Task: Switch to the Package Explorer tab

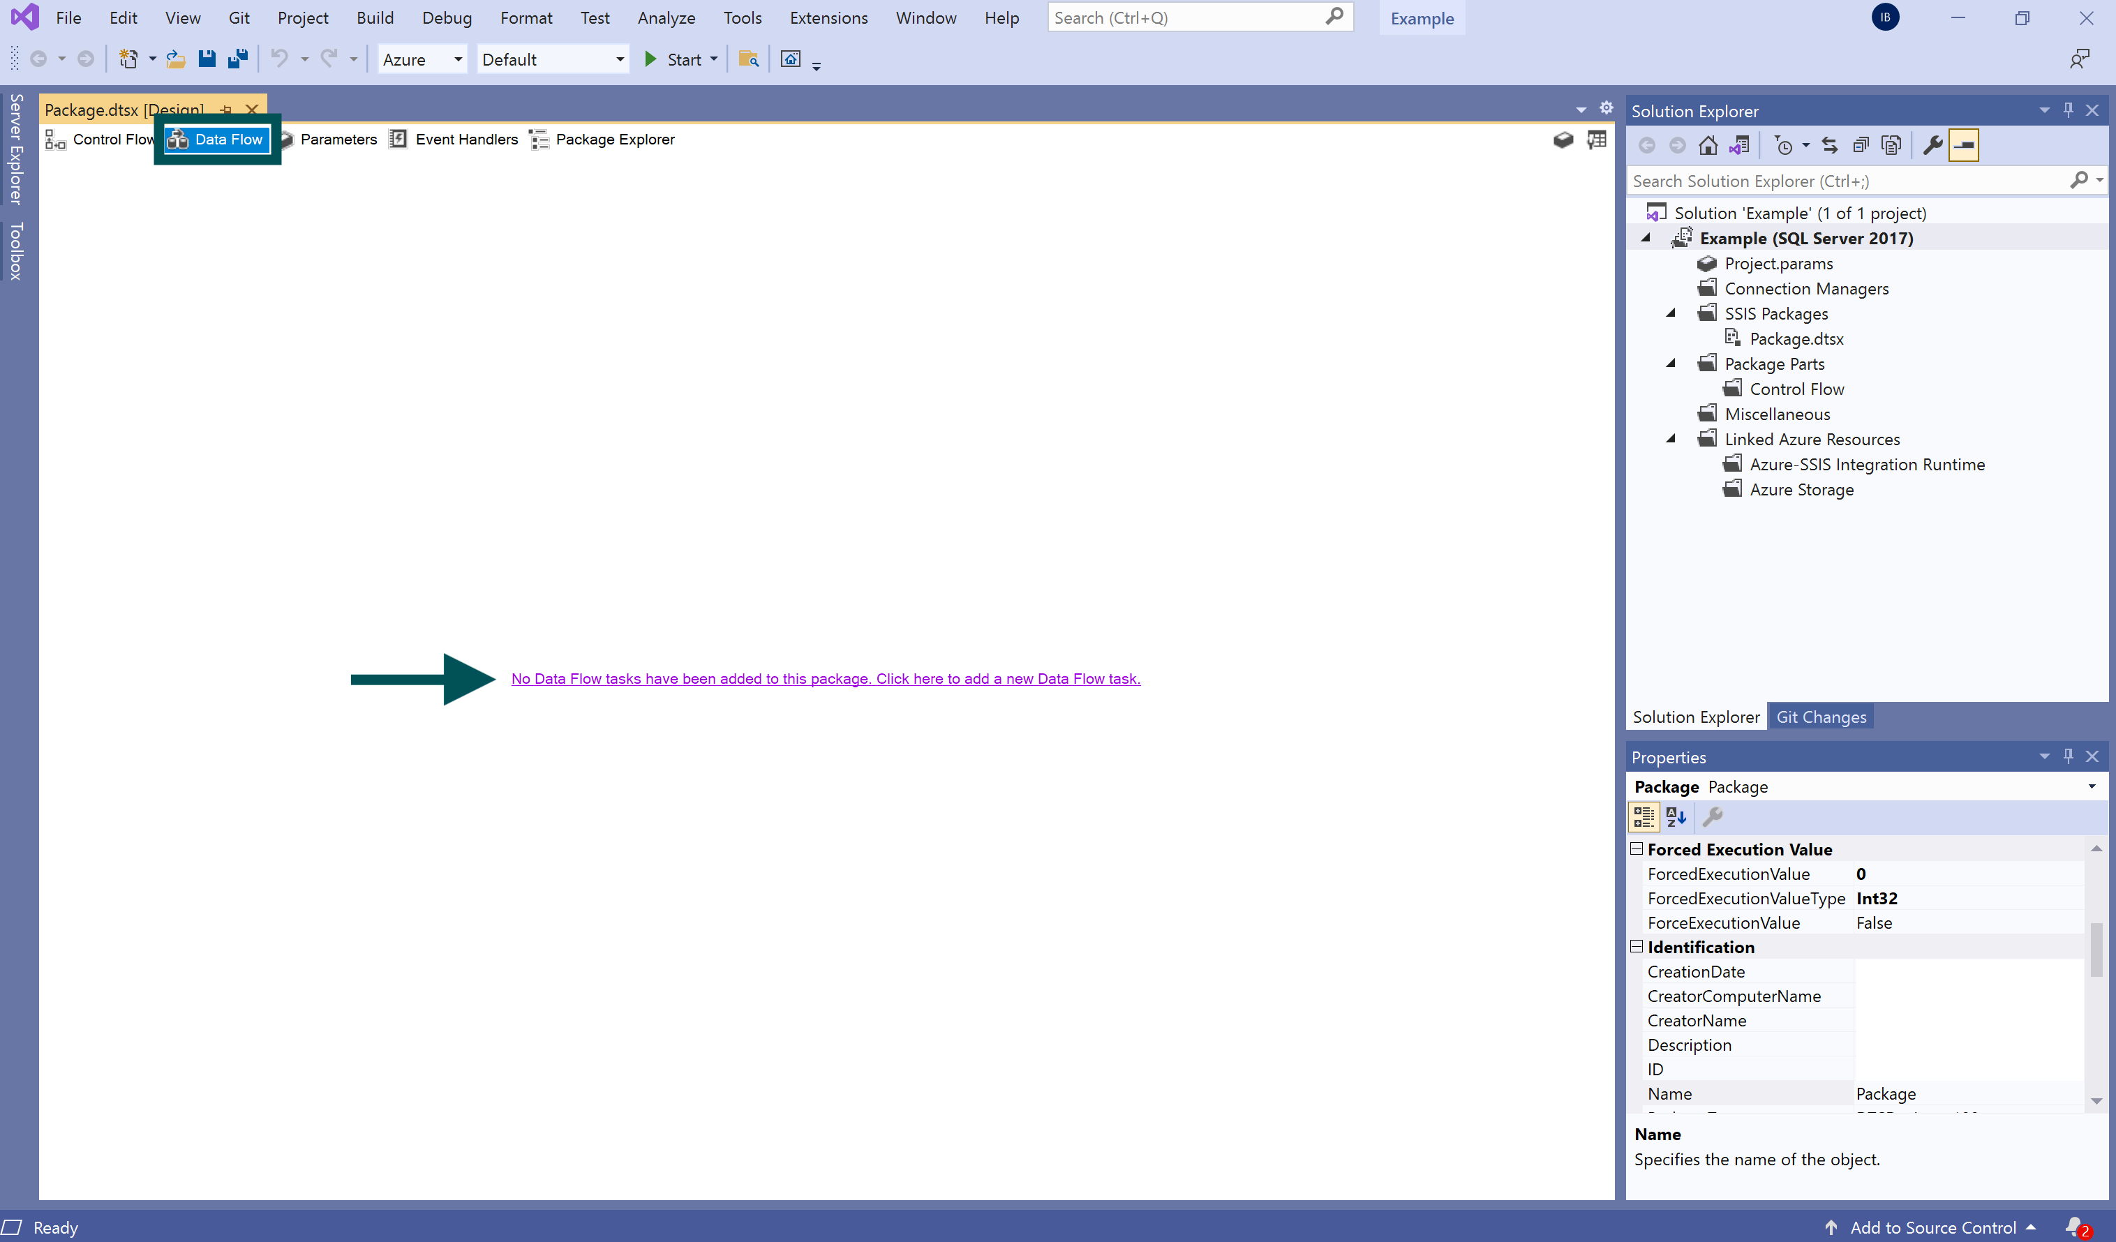Action: [603, 140]
